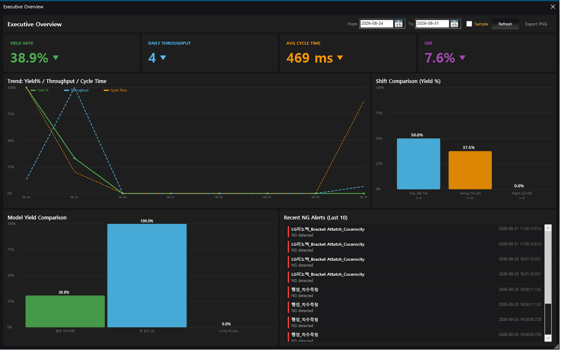This screenshot has width=565, height=355.
Task: Open the To date calendar picker
Action: pos(454,24)
